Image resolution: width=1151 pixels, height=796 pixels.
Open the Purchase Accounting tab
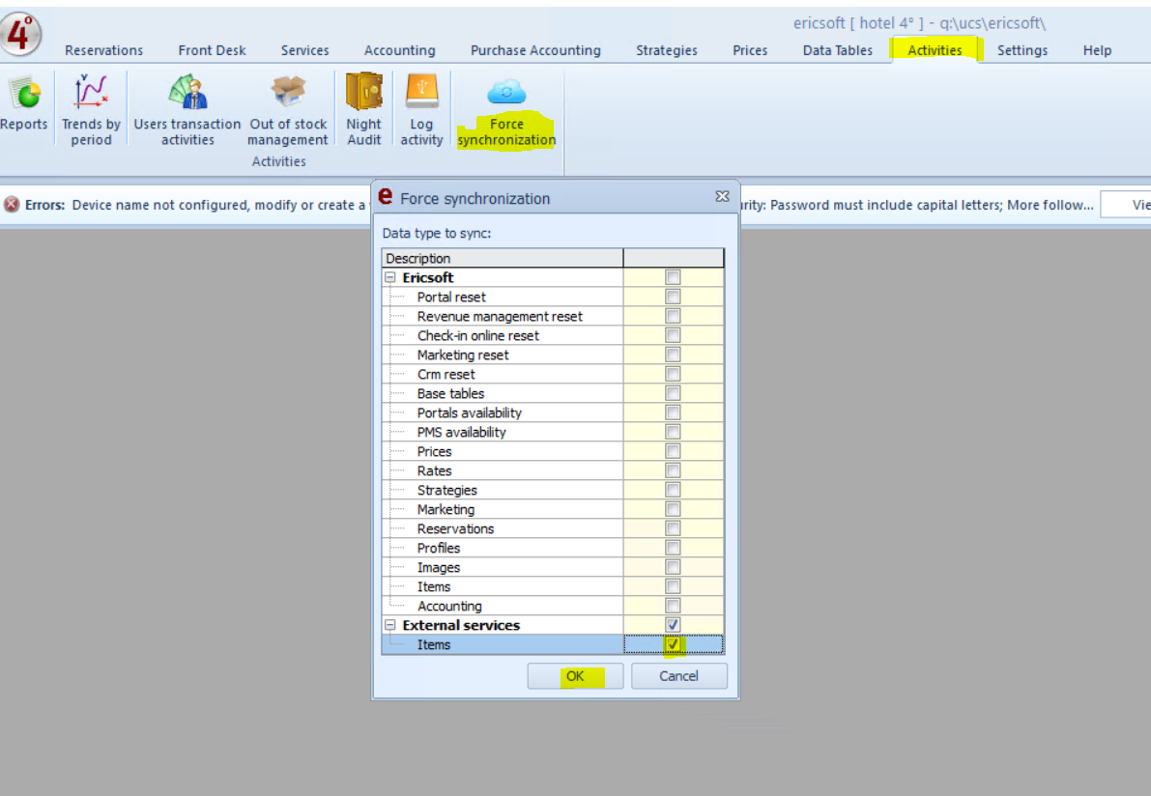[x=535, y=50]
